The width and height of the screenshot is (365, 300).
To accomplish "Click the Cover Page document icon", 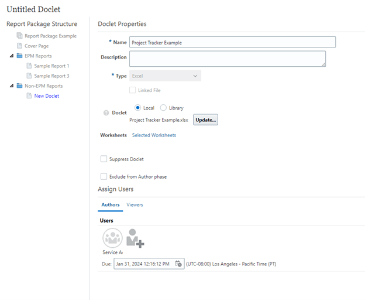I will coord(19,46).
